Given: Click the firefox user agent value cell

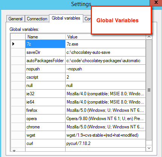Looking at the screenshot, I should click(105, 110).
